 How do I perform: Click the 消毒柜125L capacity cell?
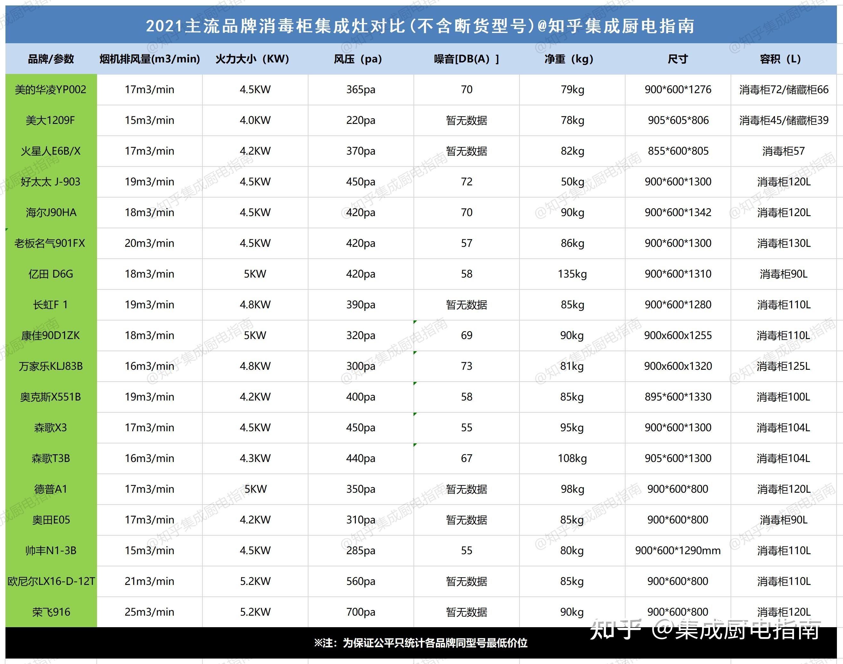coord(784,366)
